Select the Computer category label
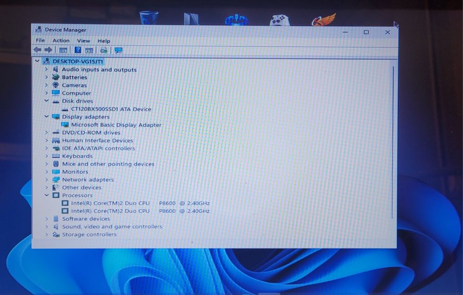463x295 pixels. point(76,93)
